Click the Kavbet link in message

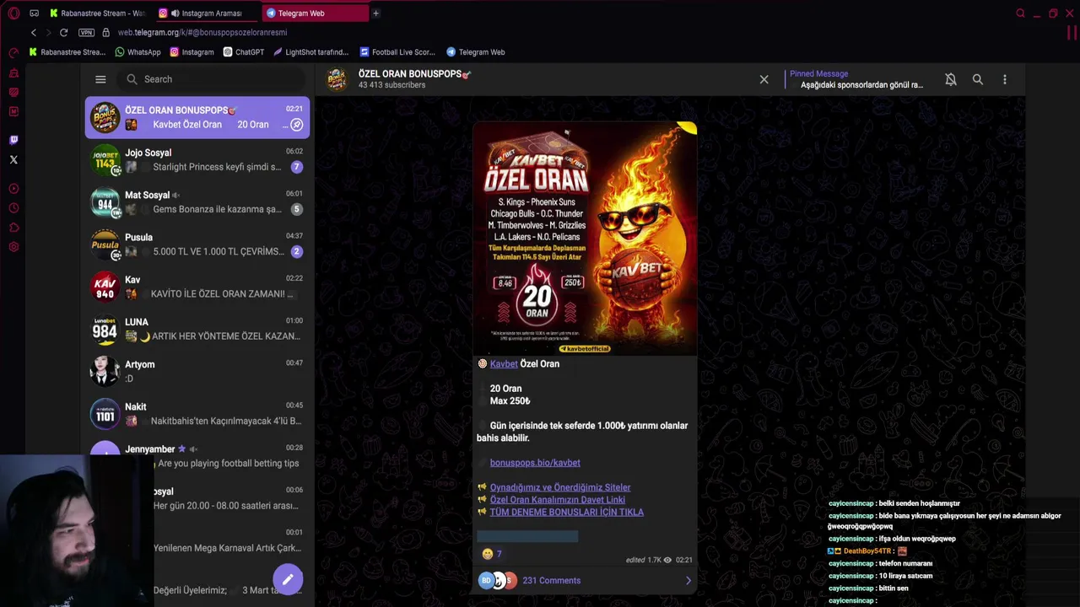[504, 363]
